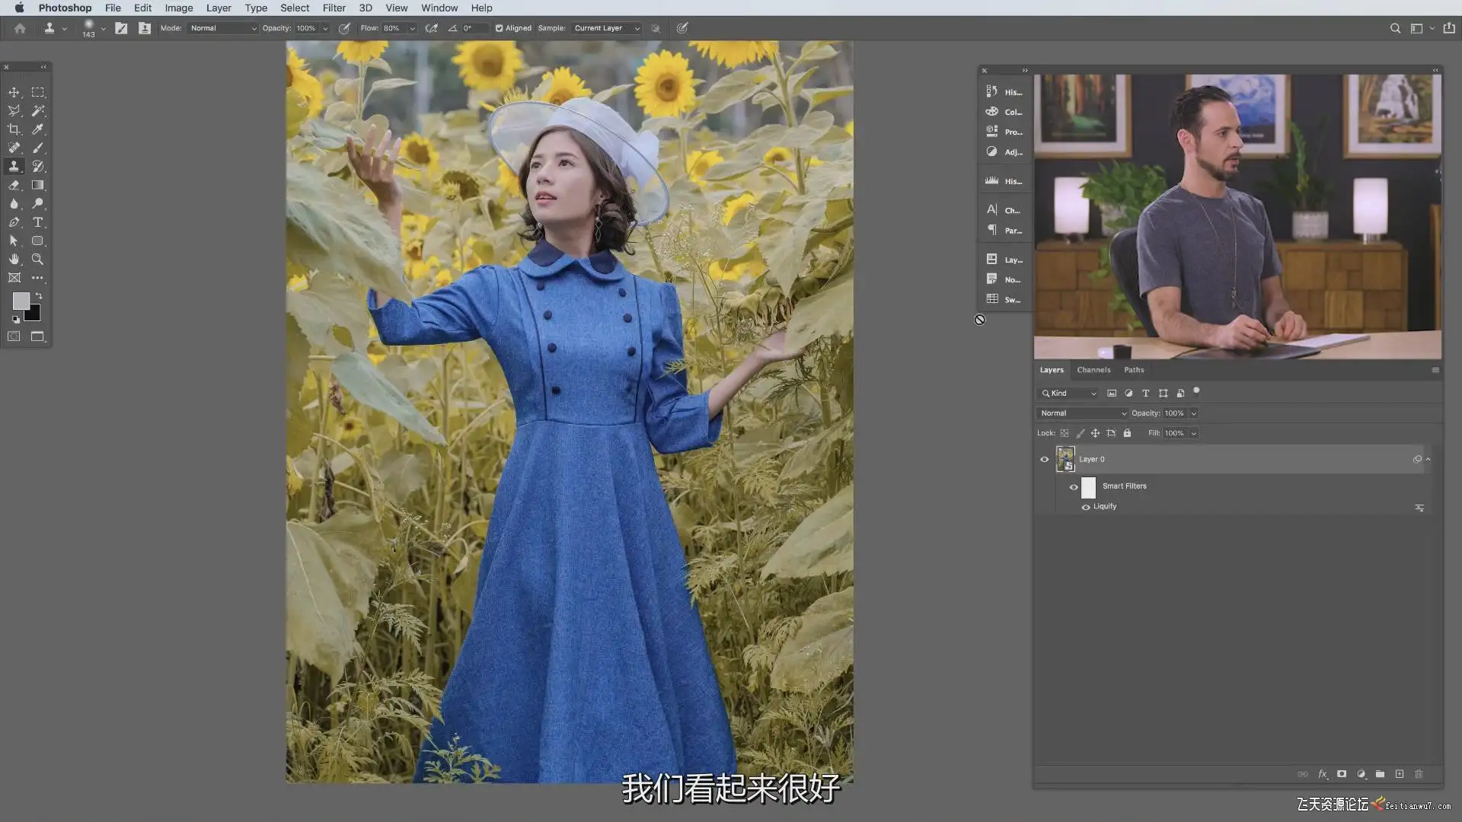Click the foreground color swatch
Viewport: 1462px width, 822px height.
point(21,301)
